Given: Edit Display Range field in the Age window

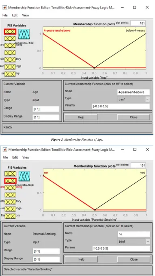Looking at the screenshot, I should 46,117.
